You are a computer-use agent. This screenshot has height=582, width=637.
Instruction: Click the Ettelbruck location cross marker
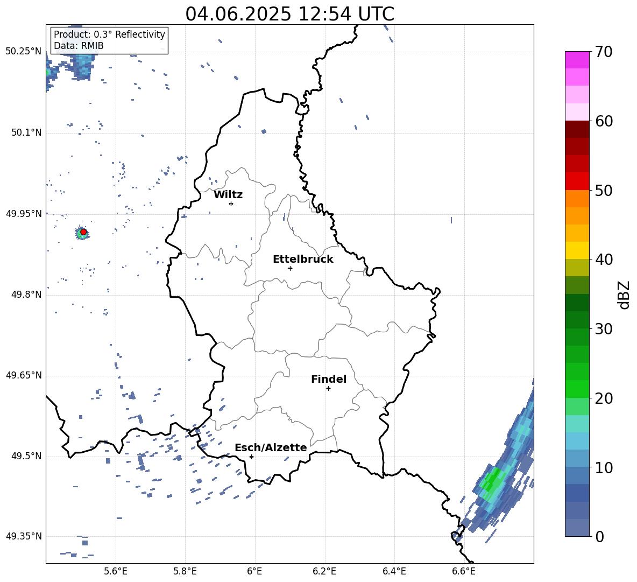[290, 268]
